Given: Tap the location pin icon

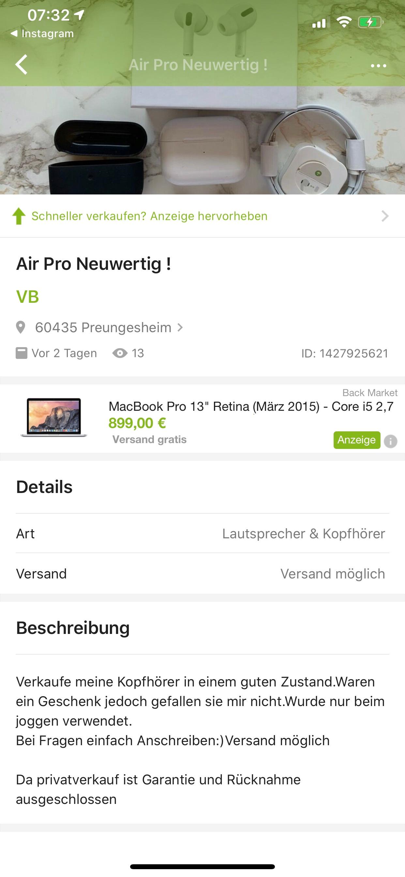Looking at the screenshot, I should coord(21,328).
